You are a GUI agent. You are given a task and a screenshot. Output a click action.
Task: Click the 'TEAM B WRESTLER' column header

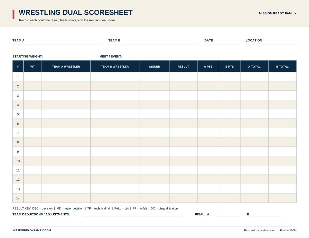[115, 66]
